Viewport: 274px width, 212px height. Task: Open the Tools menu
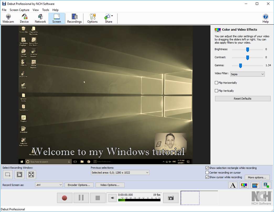coord(45,10)
